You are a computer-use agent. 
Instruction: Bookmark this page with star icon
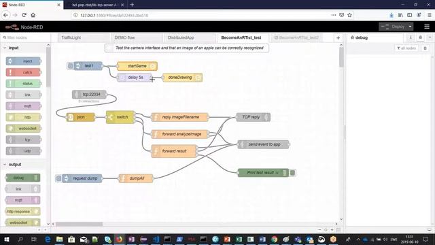click(349, 15)
